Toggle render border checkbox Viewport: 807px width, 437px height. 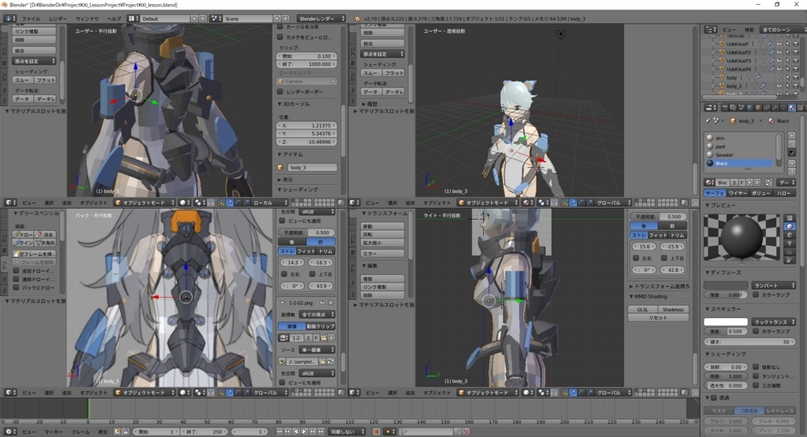[280, 91]
